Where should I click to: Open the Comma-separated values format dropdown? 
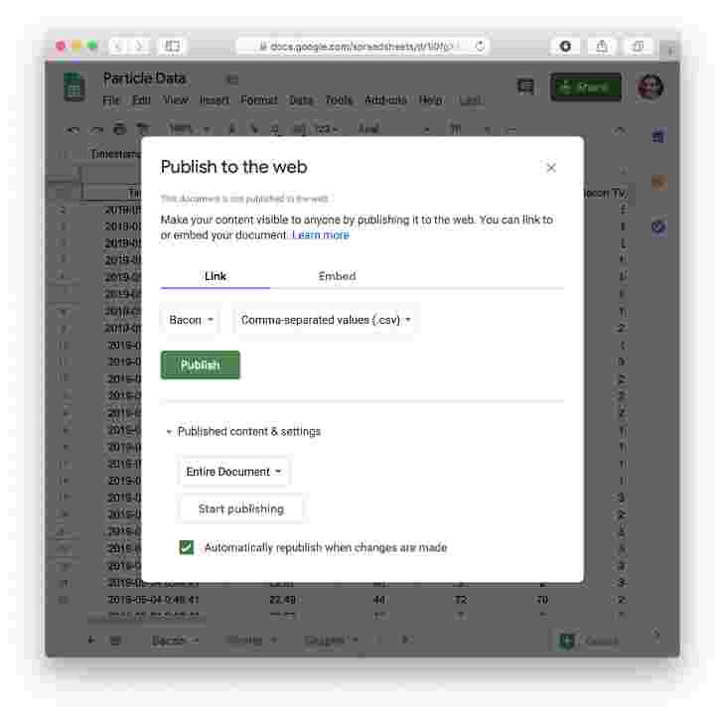[x=326, y=320]
